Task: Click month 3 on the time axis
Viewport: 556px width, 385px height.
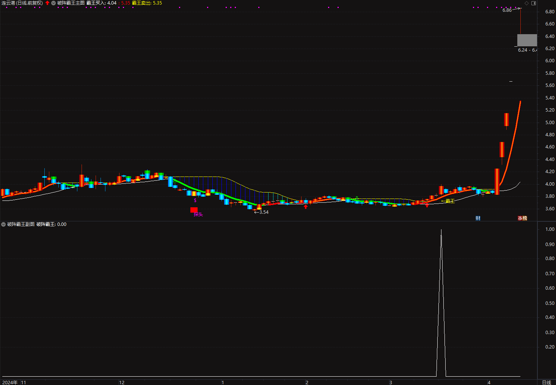Action: (x=391, y=382)
